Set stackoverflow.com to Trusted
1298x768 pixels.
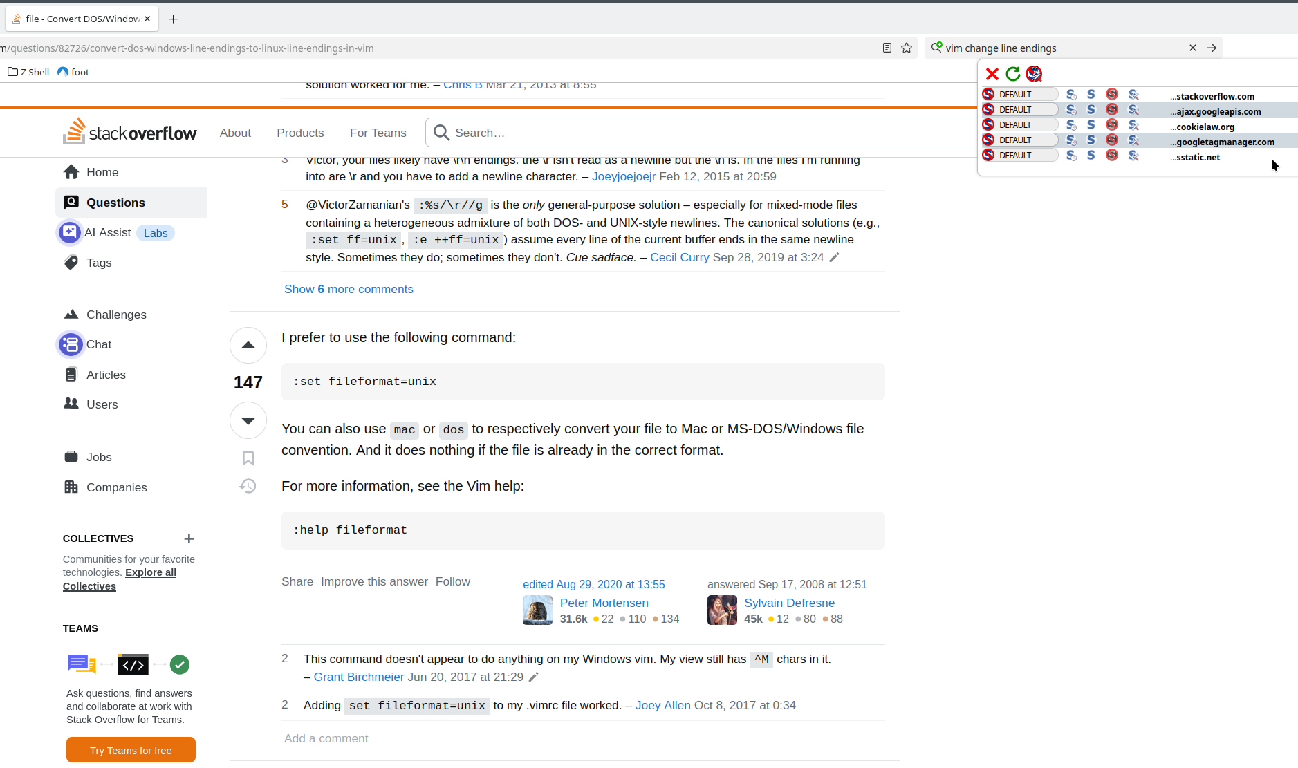1091,95
